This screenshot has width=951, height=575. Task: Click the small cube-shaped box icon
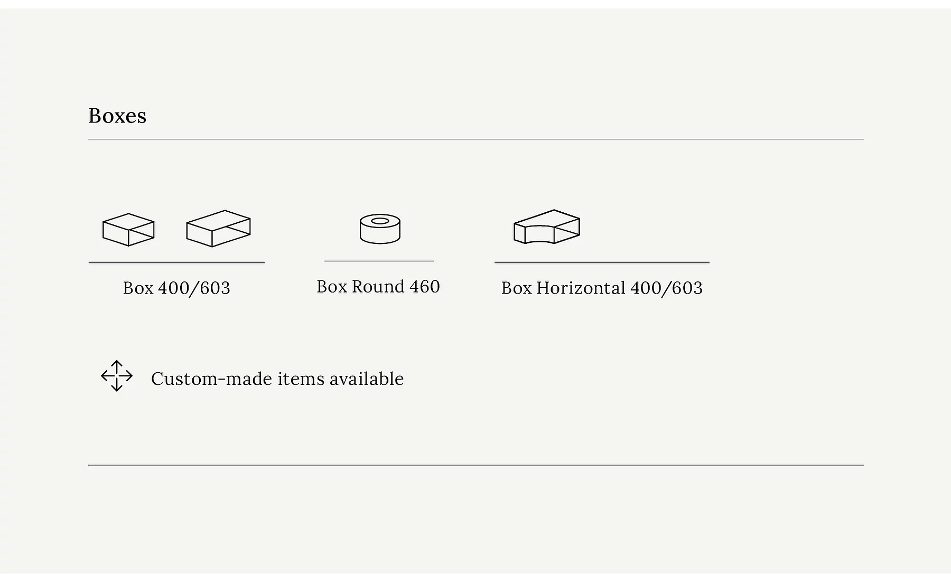pos(128,230)
